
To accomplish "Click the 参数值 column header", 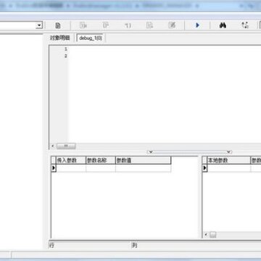I will tap(143, 160).
